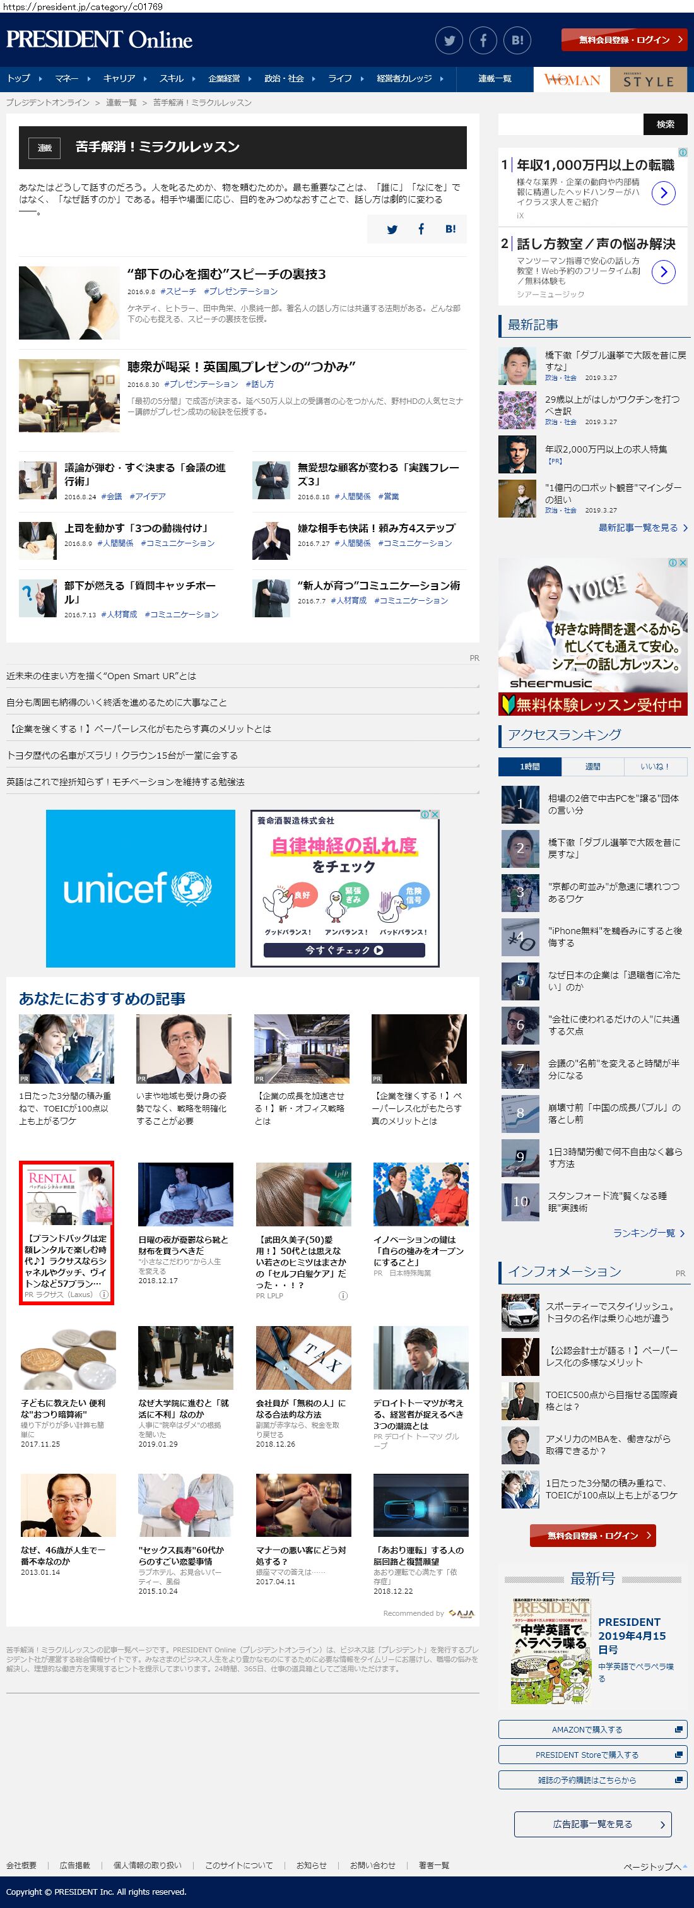
Task: Click the AMAZONで購入する button
Action: tap(592, 1729)
